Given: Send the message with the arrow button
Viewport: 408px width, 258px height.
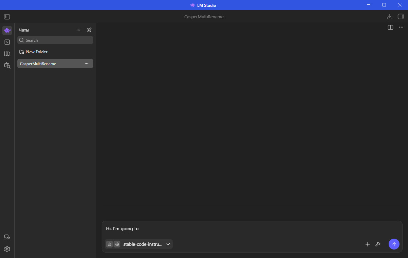Looking at the screenshot, I should [394, 244].
